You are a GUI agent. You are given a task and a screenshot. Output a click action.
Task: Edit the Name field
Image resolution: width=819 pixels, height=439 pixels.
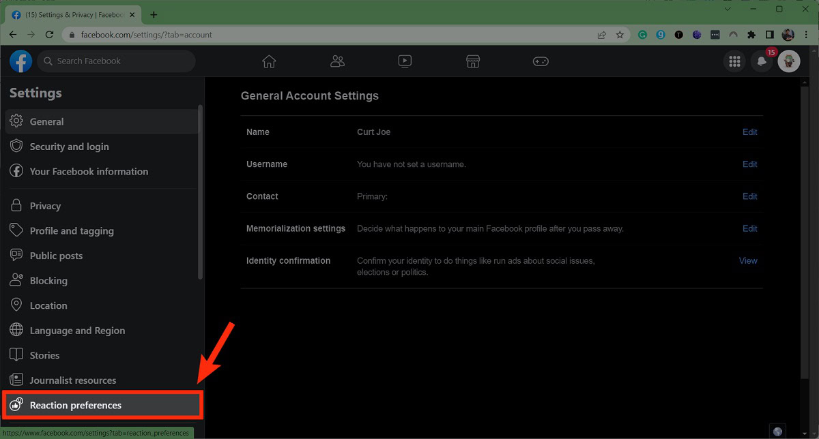(x=749, y=132)
